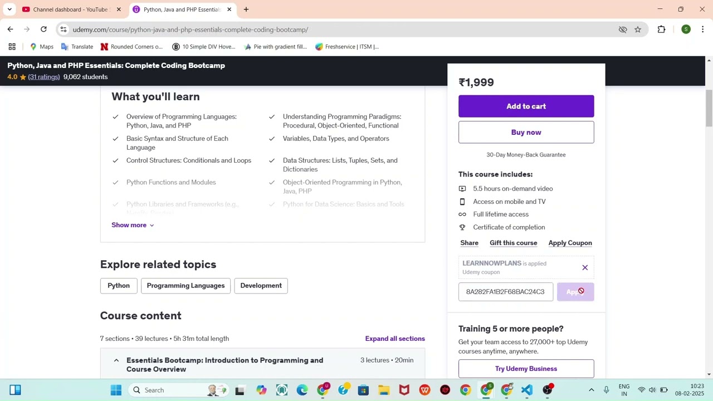Expand Show more in What you'll learn
This screenshot has height=401, width=713.
click(x=133, y=225)
